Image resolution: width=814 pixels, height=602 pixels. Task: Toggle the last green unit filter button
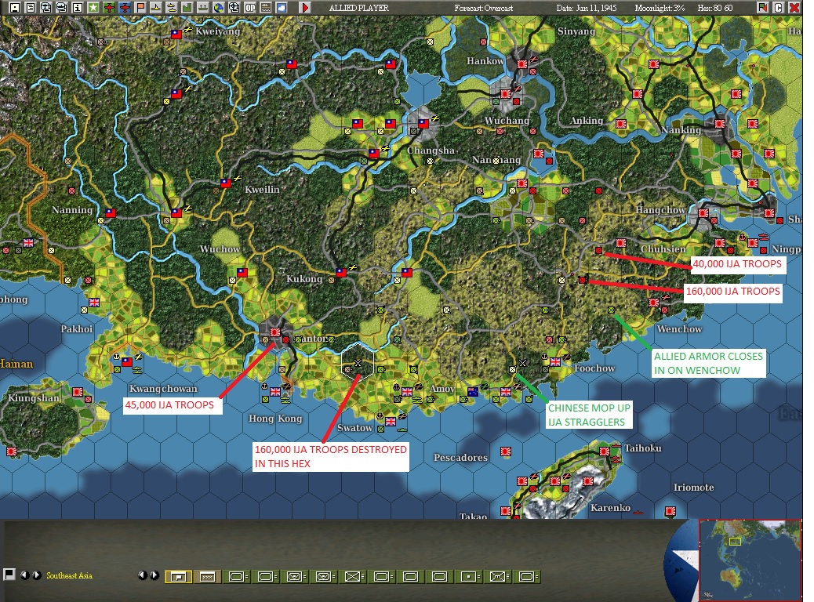click(x=527, y=577)
